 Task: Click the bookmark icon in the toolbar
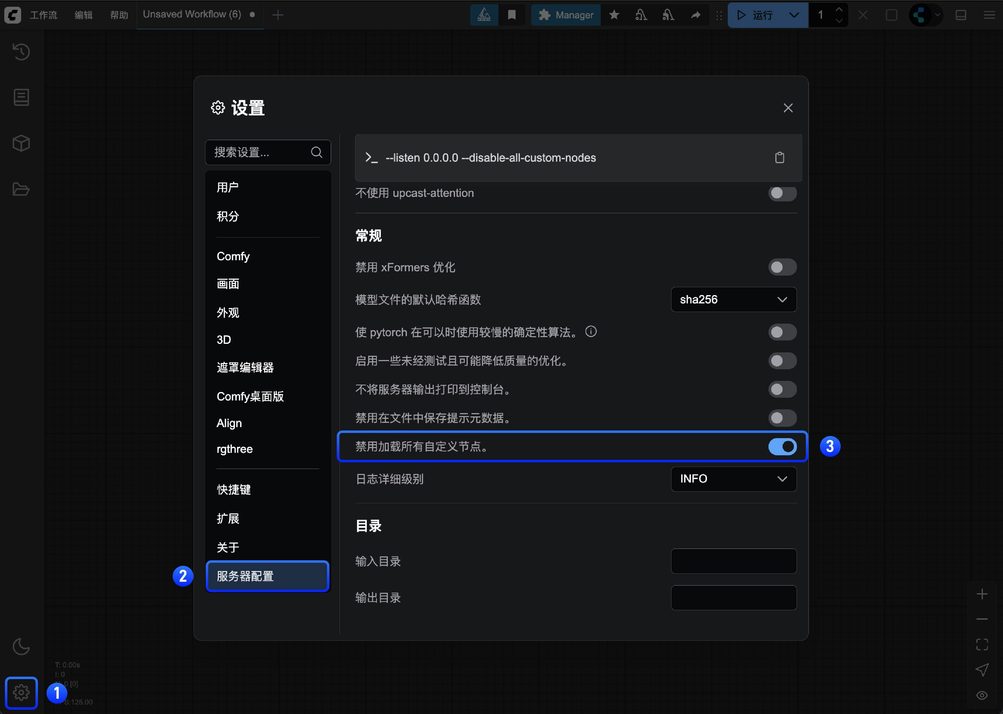[512, 14]
